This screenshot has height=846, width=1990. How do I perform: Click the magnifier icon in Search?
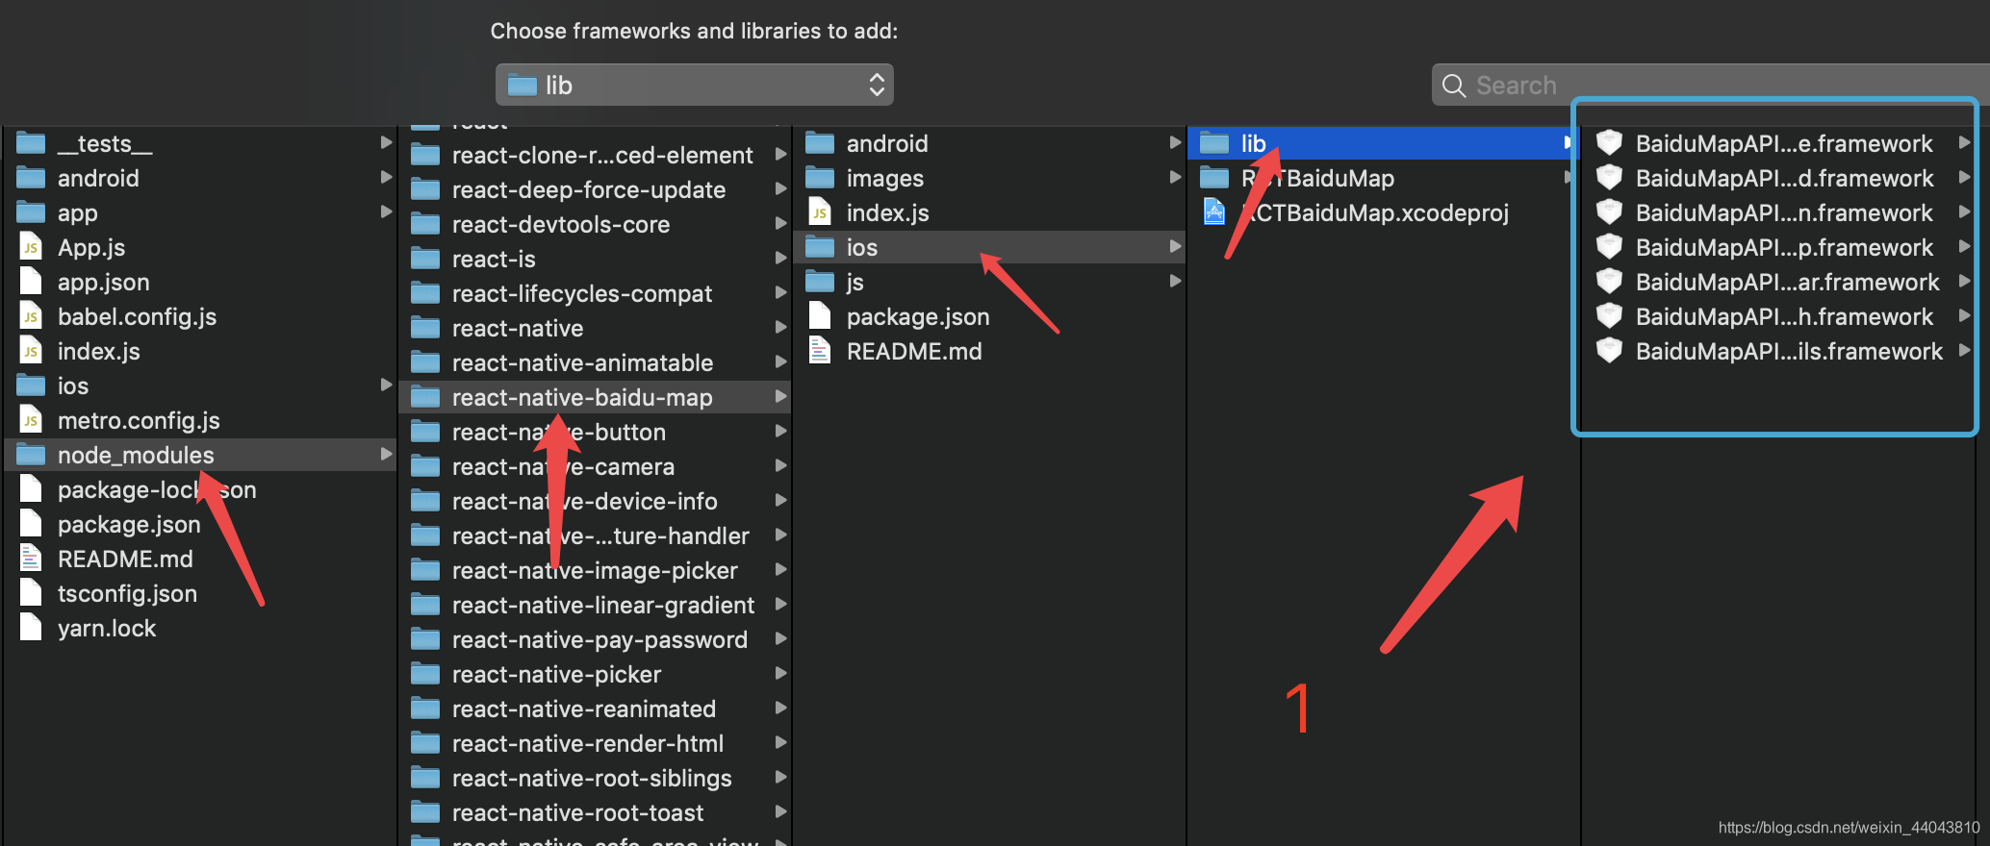pos(1453,86)
